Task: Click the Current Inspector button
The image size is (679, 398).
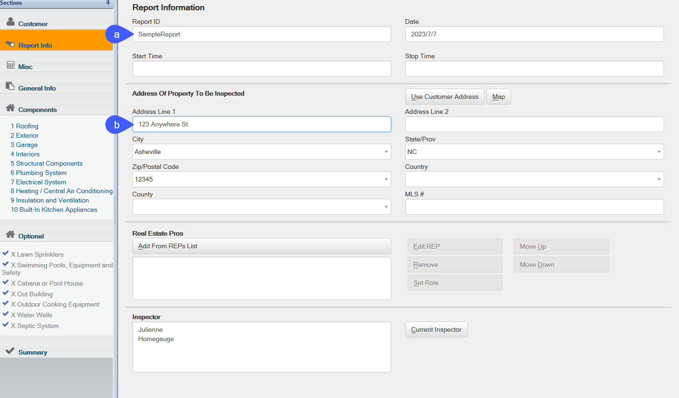Action: coord(436,330)
